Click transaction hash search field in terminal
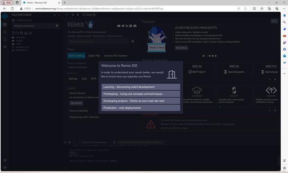The height and width of the screenshot is (173, 288). [x=141, y=142]
